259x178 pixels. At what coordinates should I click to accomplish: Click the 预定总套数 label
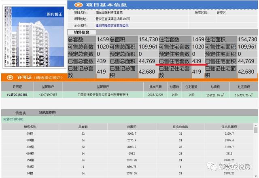coord(81,54)
